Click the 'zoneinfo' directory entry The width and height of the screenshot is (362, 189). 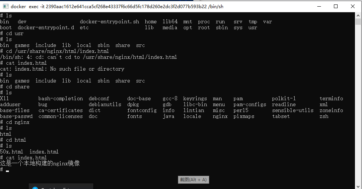pyautogui.click(x=331, y=111)
